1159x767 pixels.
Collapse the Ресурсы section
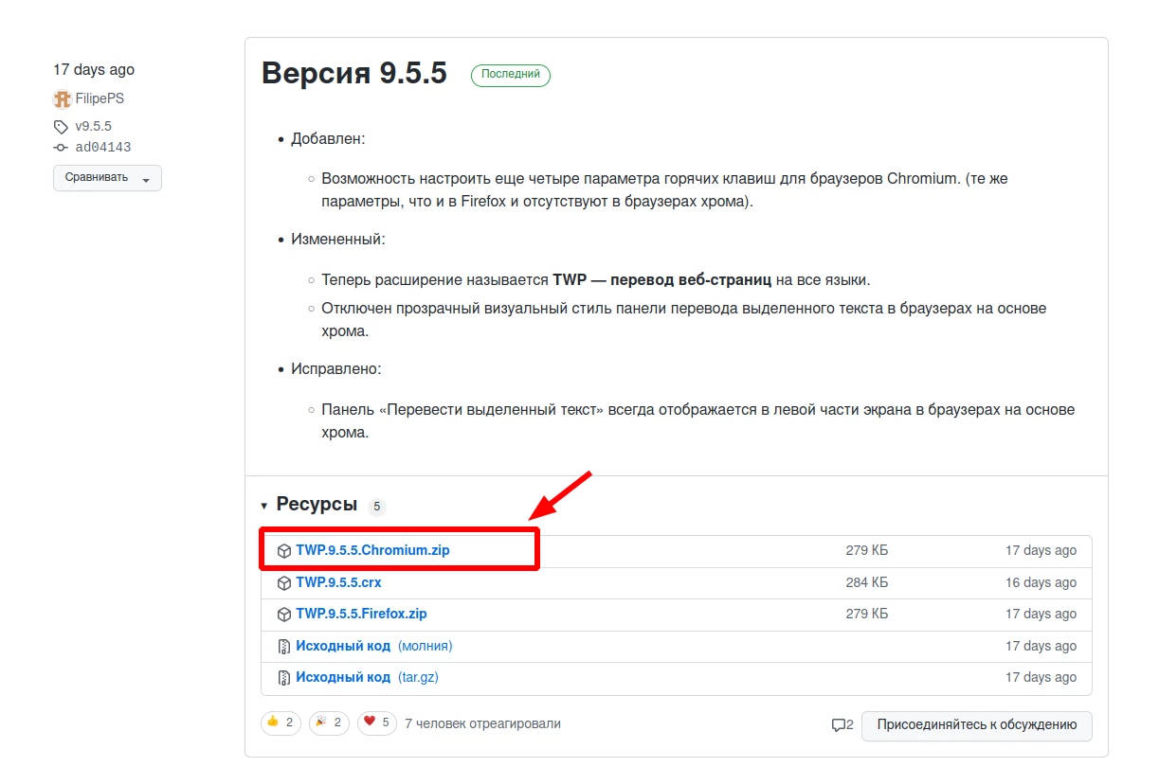click(x=264, y=506)
